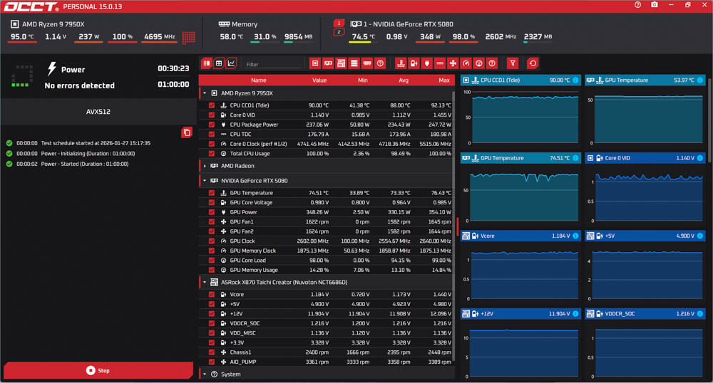Copy the test log with copy icon
The height and width of the screenshot is (383, 713).
tap(186, 132)
